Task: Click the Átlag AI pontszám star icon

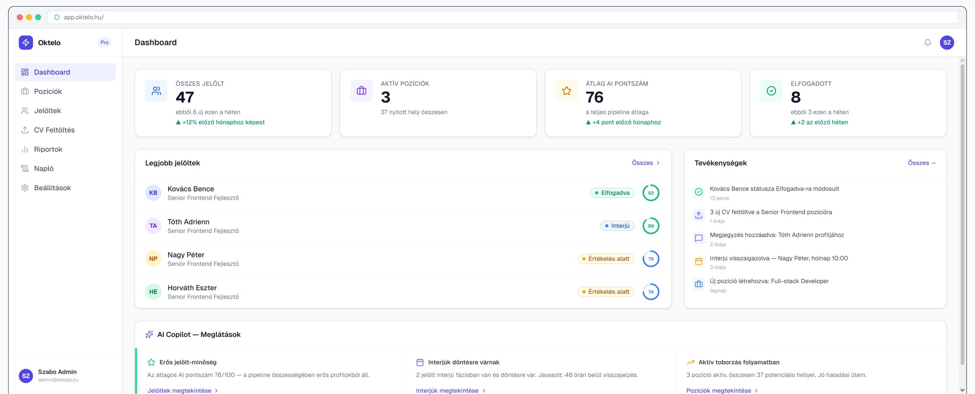Action: pyautogui.click(x=566, y=91)
